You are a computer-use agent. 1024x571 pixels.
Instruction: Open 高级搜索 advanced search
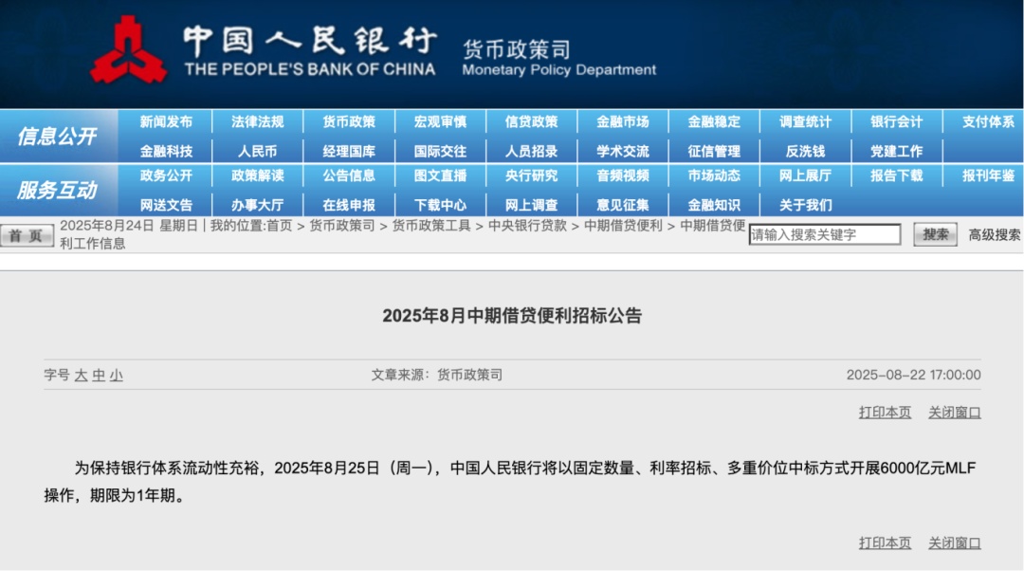[994, 235]
